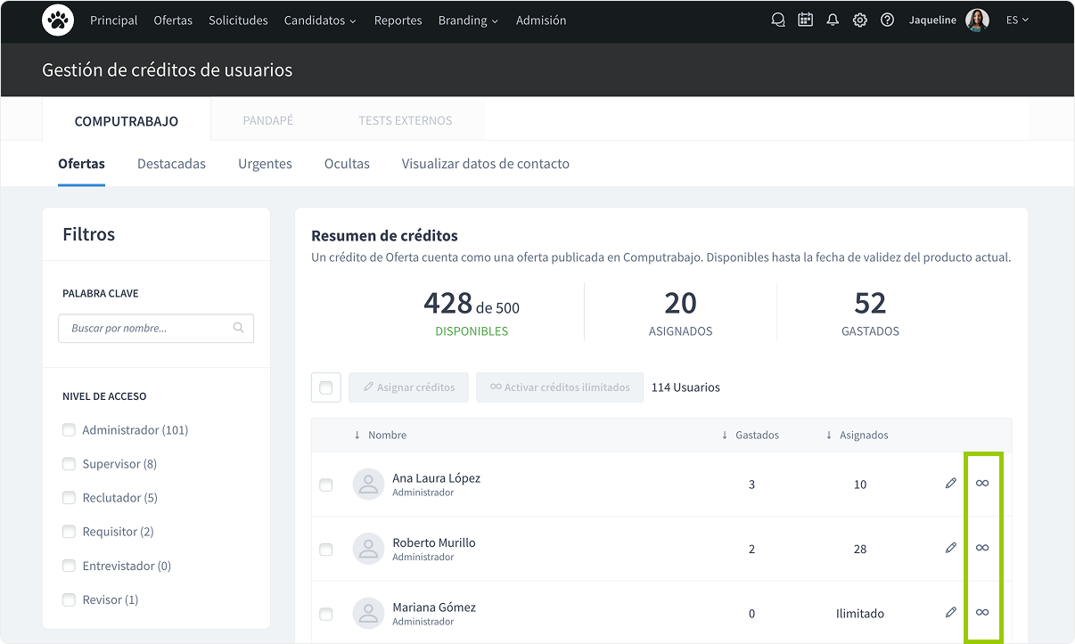Open the ES language selector

1017,20
